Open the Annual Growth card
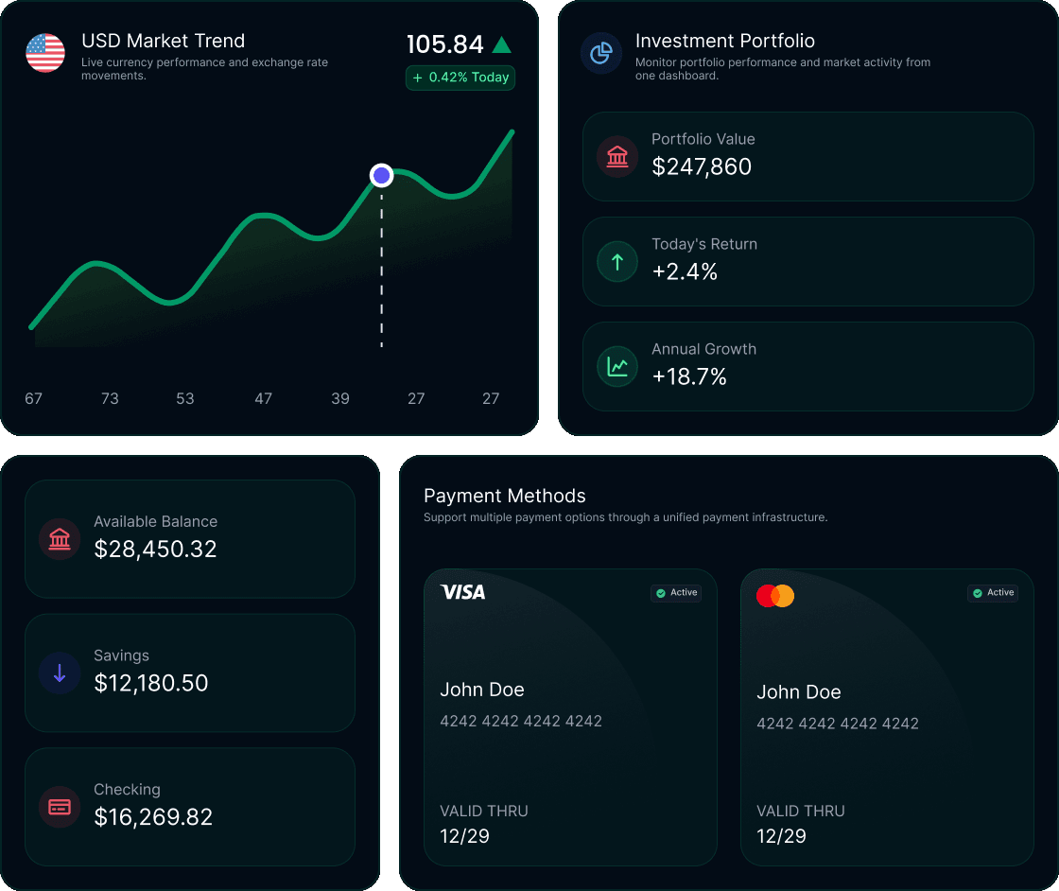This screenshot has height=891, width=1059. 807,367
